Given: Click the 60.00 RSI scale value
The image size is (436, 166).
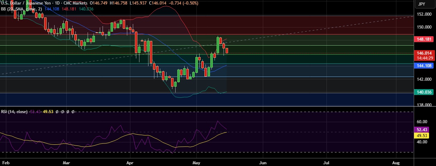Looking at the screenshot, I should coord(422,122).
